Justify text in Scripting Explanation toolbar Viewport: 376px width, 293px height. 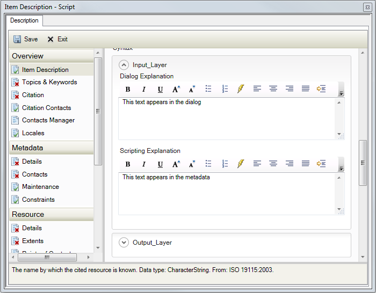[305, 164]
